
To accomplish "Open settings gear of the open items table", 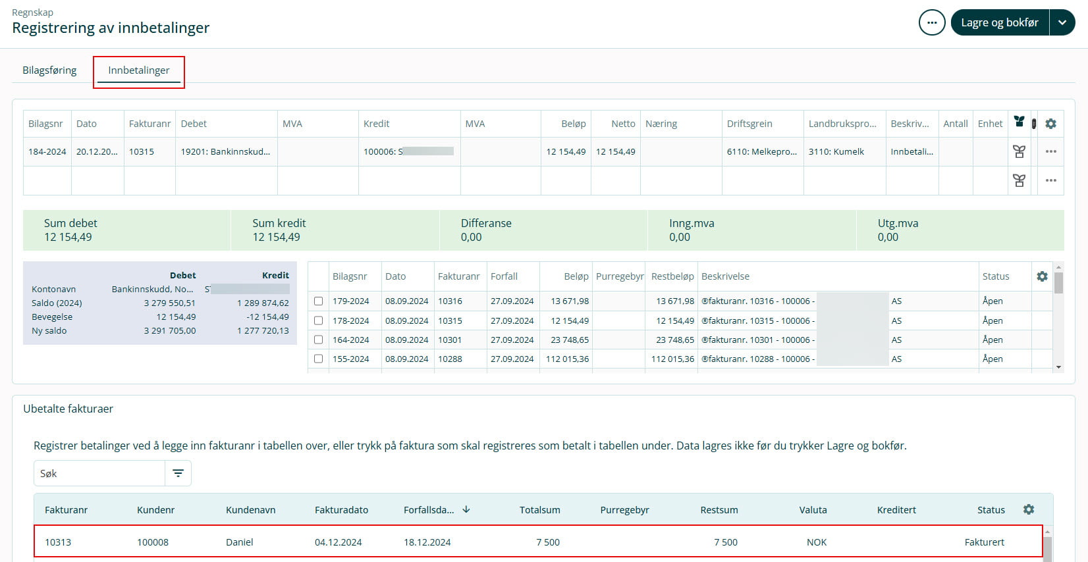I will pyautogui.click(x=1041, y=276).
